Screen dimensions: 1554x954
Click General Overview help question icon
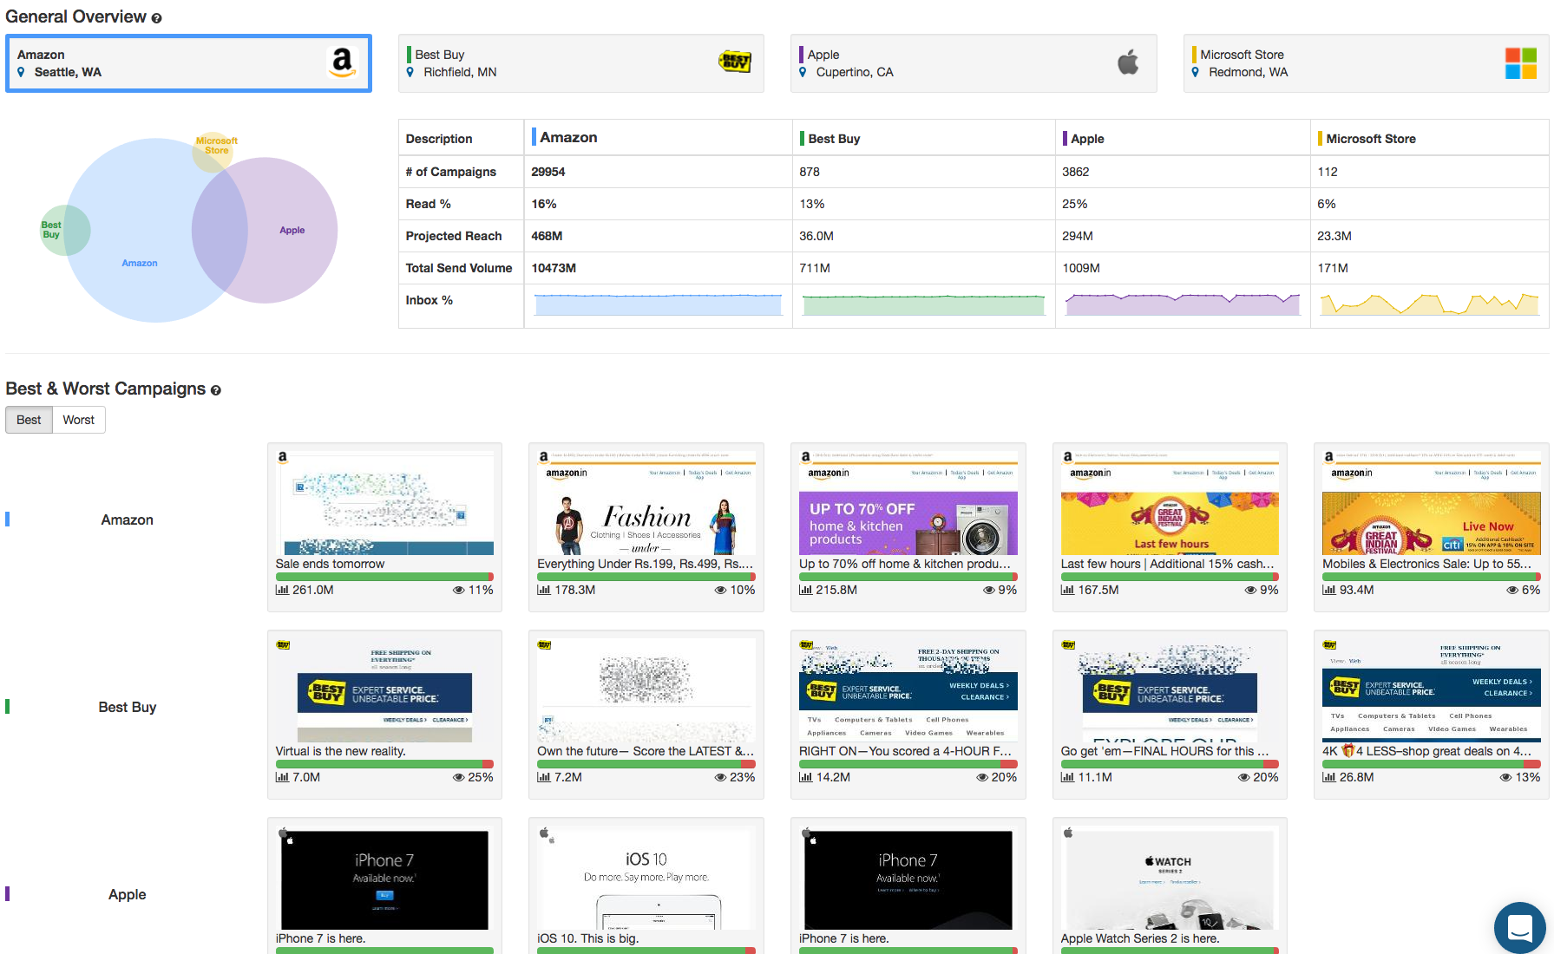(156, 18)
